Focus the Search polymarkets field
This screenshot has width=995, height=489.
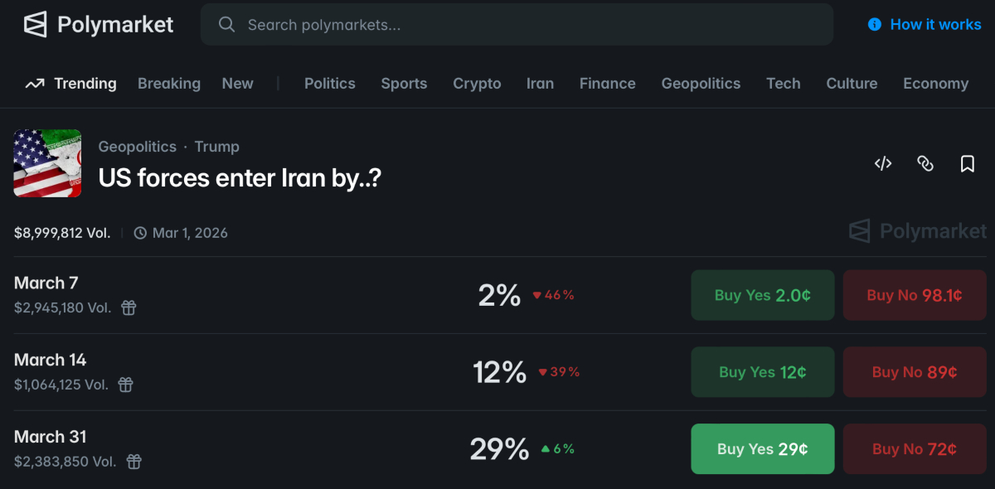click(x=531, y=25)
